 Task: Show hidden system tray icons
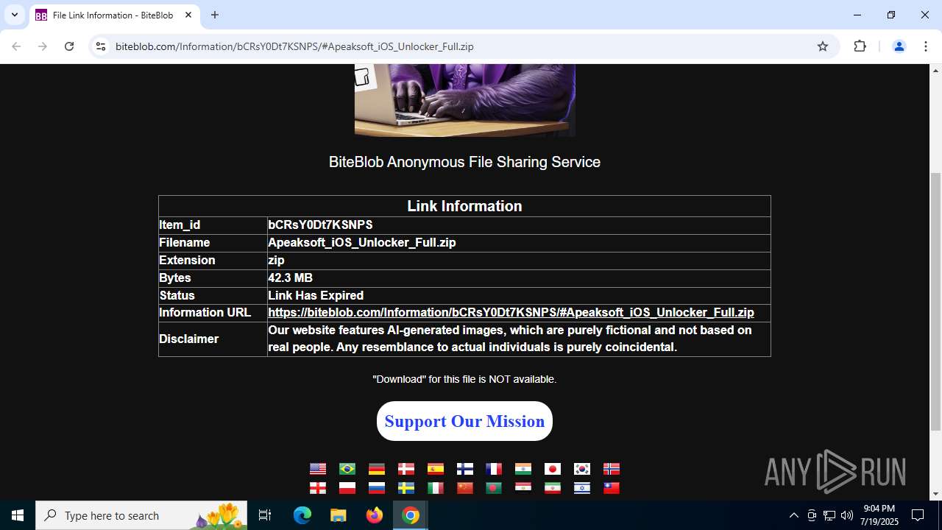793,515
